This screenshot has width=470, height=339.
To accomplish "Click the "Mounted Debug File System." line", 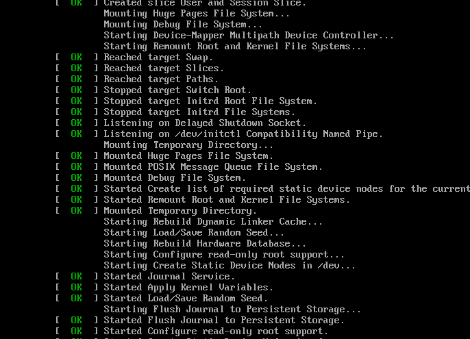I will click(175, 178).
